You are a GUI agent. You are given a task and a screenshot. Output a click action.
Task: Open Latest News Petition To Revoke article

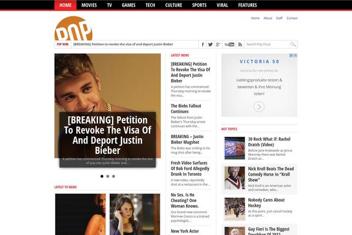pyautogui.click(x=190, y=72)
